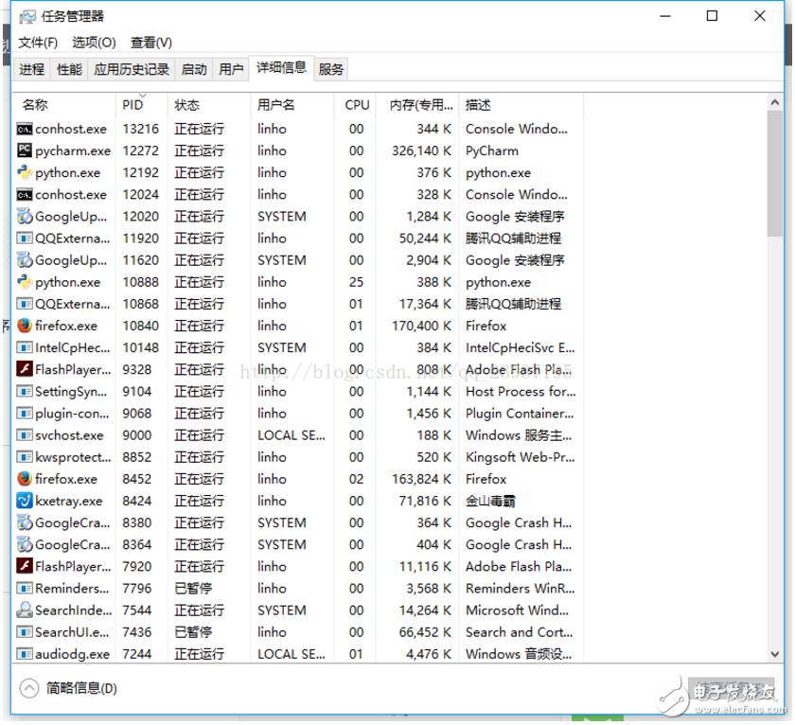
Task: Select the python.exe icon with PID 12192
Action: point(24,172)
